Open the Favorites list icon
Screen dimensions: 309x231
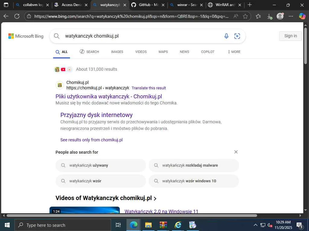tap(258, 16)
